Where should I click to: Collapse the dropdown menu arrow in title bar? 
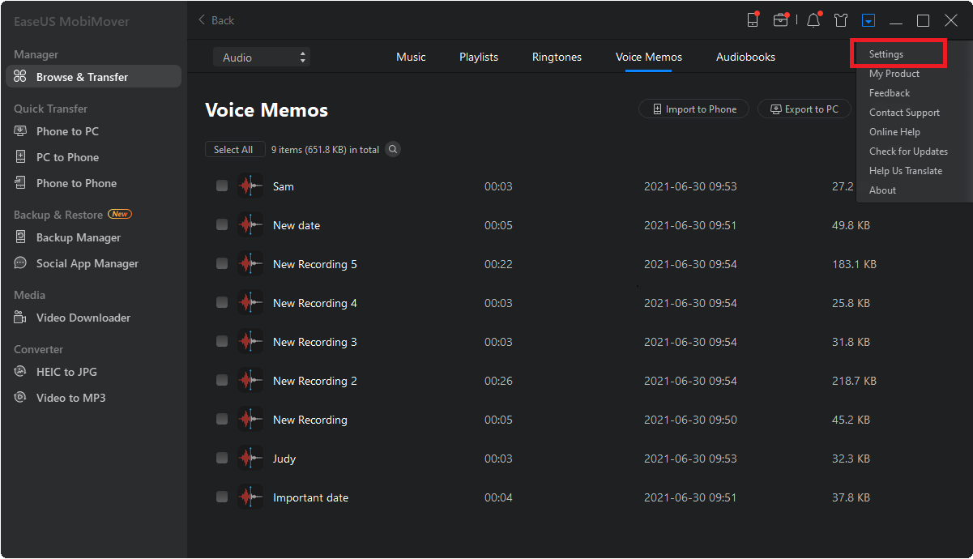tap(868, 20)
